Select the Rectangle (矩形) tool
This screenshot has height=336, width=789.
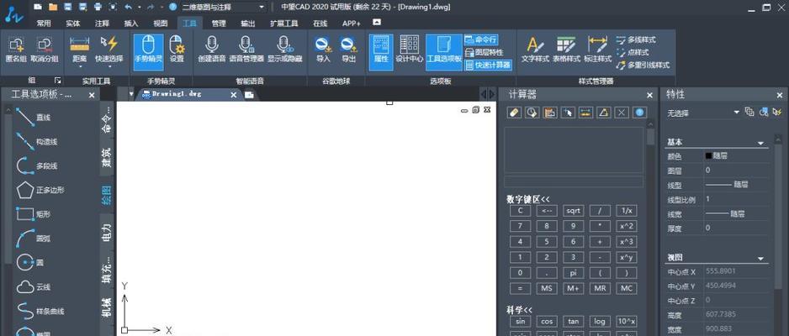(33, 214)
